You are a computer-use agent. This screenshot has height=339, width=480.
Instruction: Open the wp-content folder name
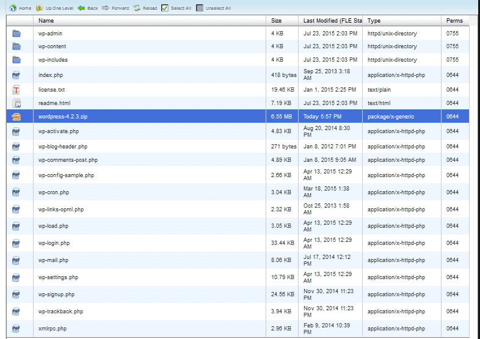point(52,46)
